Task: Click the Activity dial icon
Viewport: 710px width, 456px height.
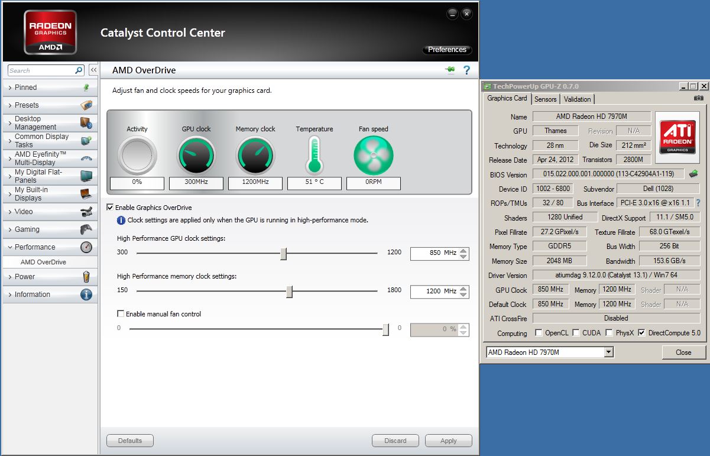Action: coord(137,156)
